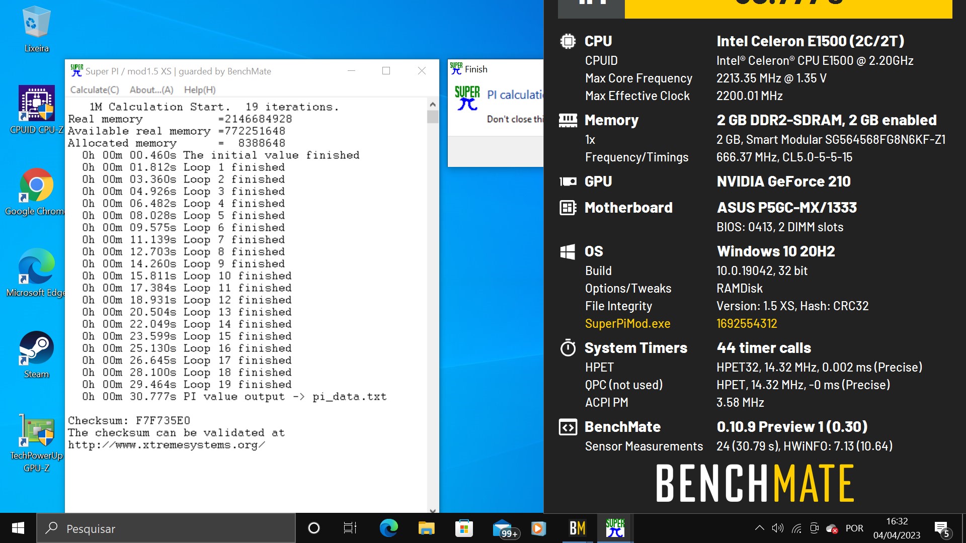Click the Memory module icon in BenchMate
The image size is (966, 543).
(568, 120)
